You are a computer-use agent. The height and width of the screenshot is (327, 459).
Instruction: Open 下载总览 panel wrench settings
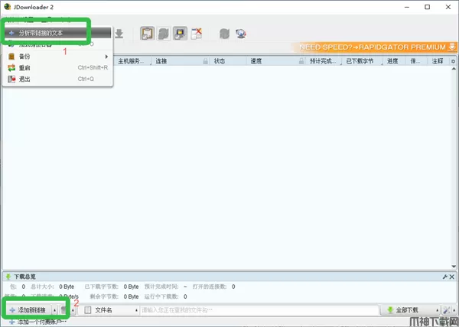[x=445, y=277]
